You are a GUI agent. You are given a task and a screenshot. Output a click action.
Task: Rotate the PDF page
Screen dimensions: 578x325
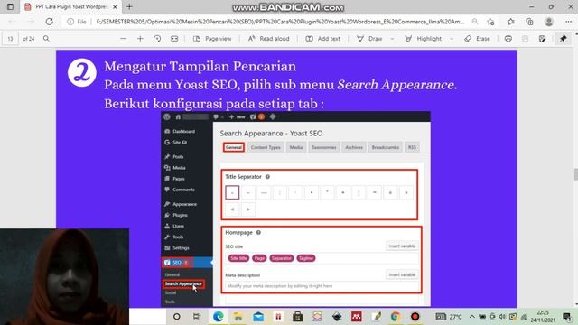click(x=157, y=38)
